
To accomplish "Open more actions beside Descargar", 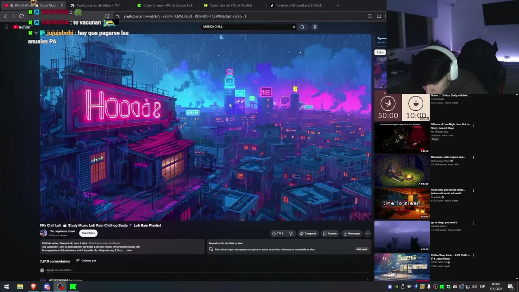I will pyautogui.click(x=368, y=234).
